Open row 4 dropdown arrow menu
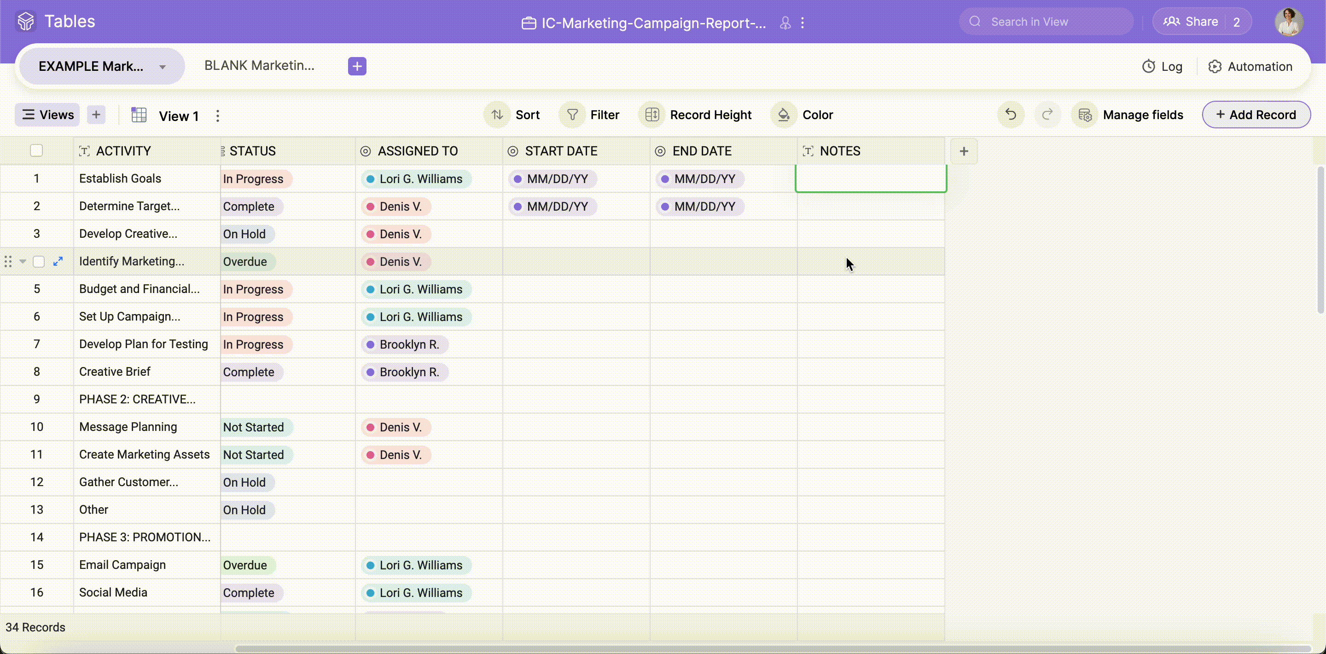The image size is (1326, 654). click(x=23, y=261)
